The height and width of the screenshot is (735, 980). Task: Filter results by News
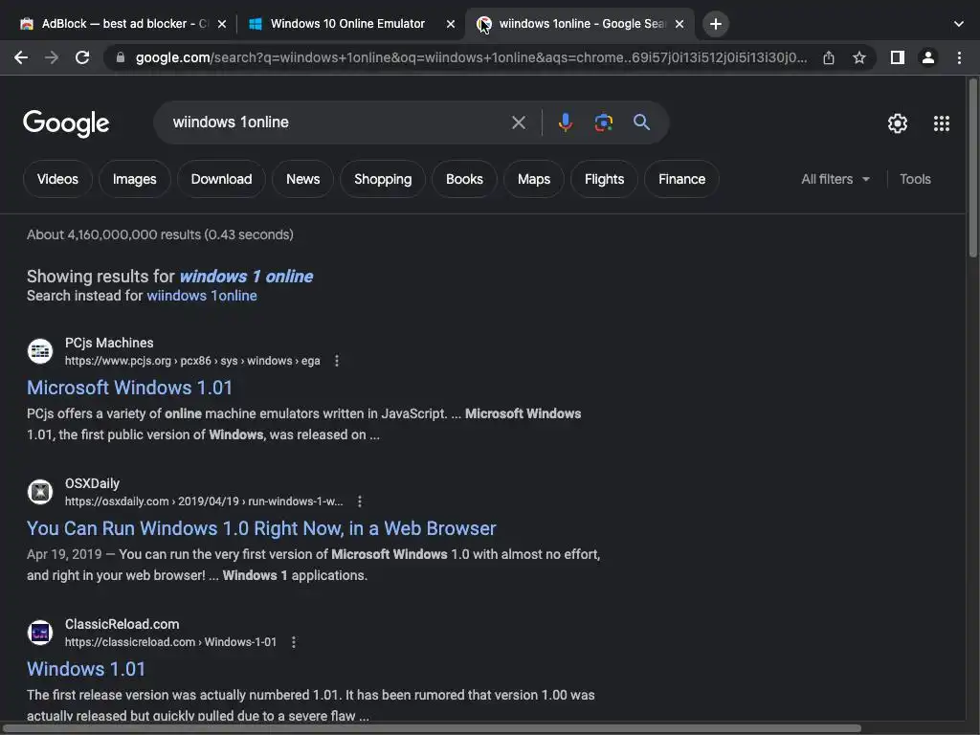[302, 179]
